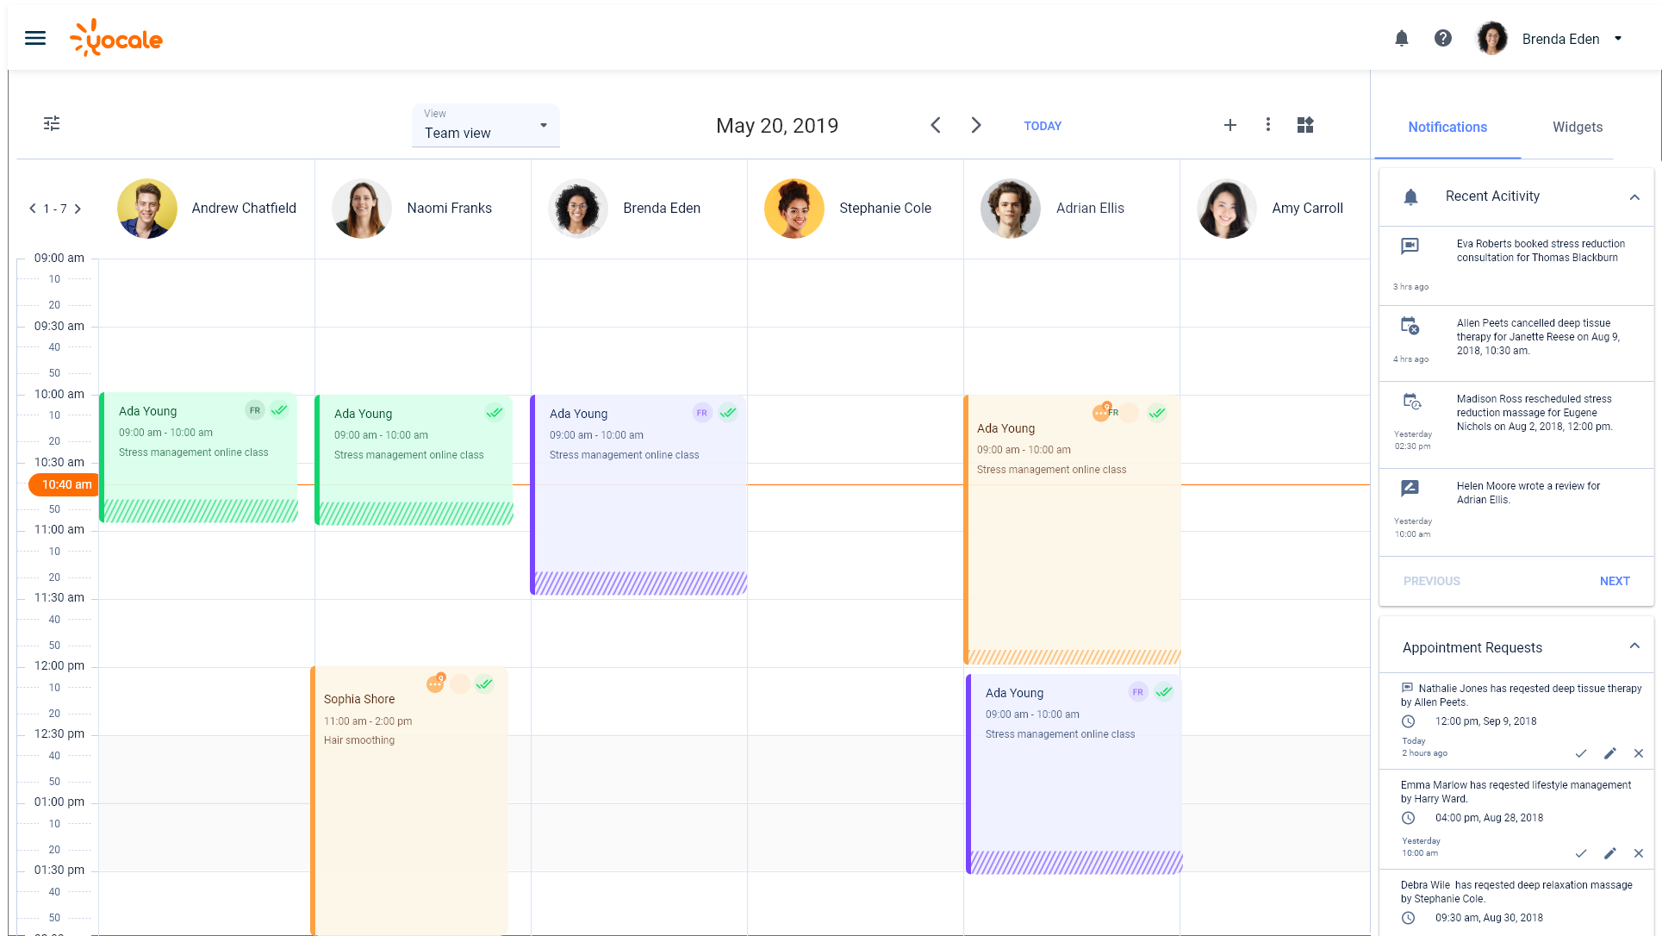Open the Team view dropdown
Viewport: 1662px width, 936px height.
coord(486,126)
